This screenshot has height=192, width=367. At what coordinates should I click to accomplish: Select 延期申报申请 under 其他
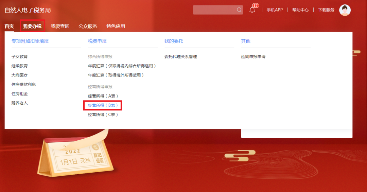(253, 56)
